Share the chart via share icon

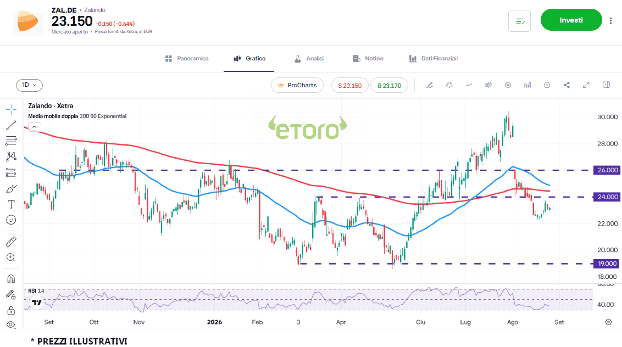pyautogui.click(x=567, y=85)
